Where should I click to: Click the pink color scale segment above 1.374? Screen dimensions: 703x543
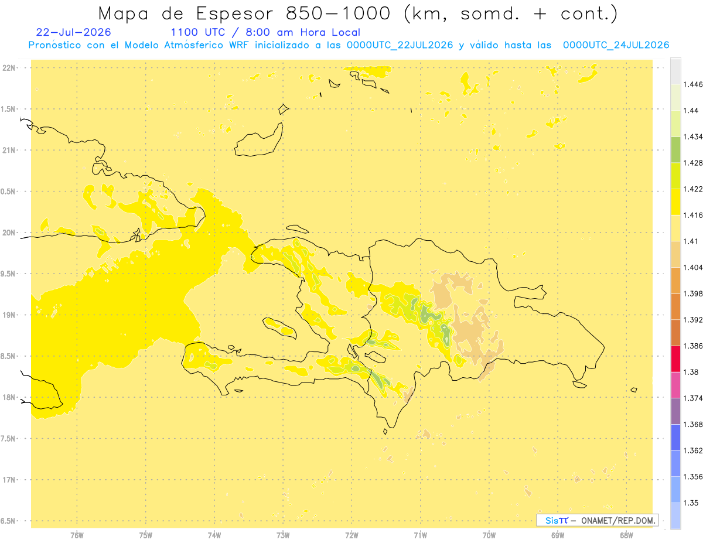[675, 385]
